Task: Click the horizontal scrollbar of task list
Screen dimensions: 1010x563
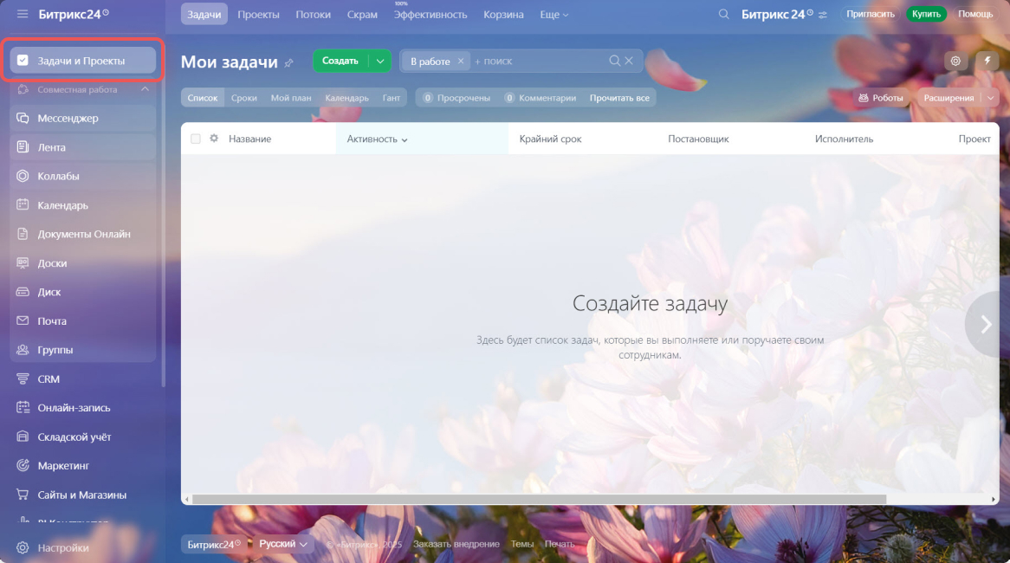Action: click(x=539, y=499)
